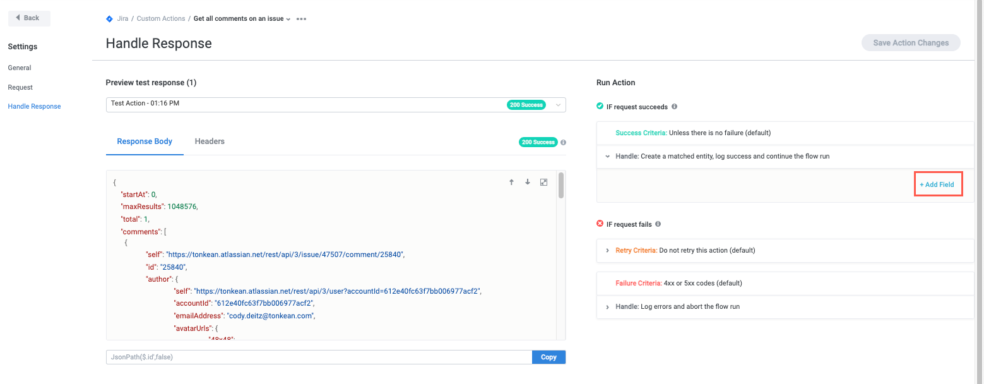This screenshot has height=384, width=984.
Task: Click the Back button
Action: click(28, 18)
